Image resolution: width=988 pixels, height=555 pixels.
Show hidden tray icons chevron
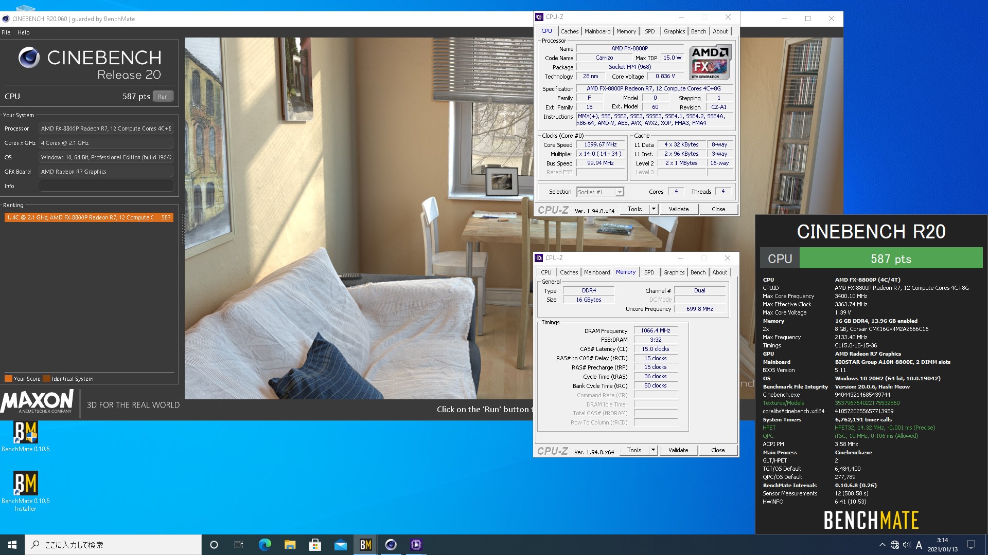click(x=882, y=545)
